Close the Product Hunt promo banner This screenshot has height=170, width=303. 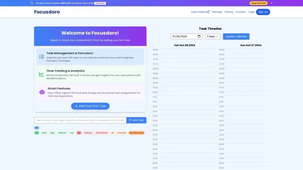coord(271,3)
